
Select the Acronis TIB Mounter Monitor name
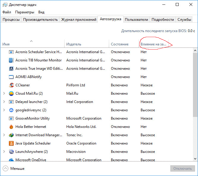(39, 60)
